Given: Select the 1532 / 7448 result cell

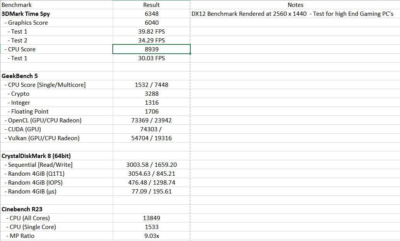Looking at the screenshot, I should point(151,85).
